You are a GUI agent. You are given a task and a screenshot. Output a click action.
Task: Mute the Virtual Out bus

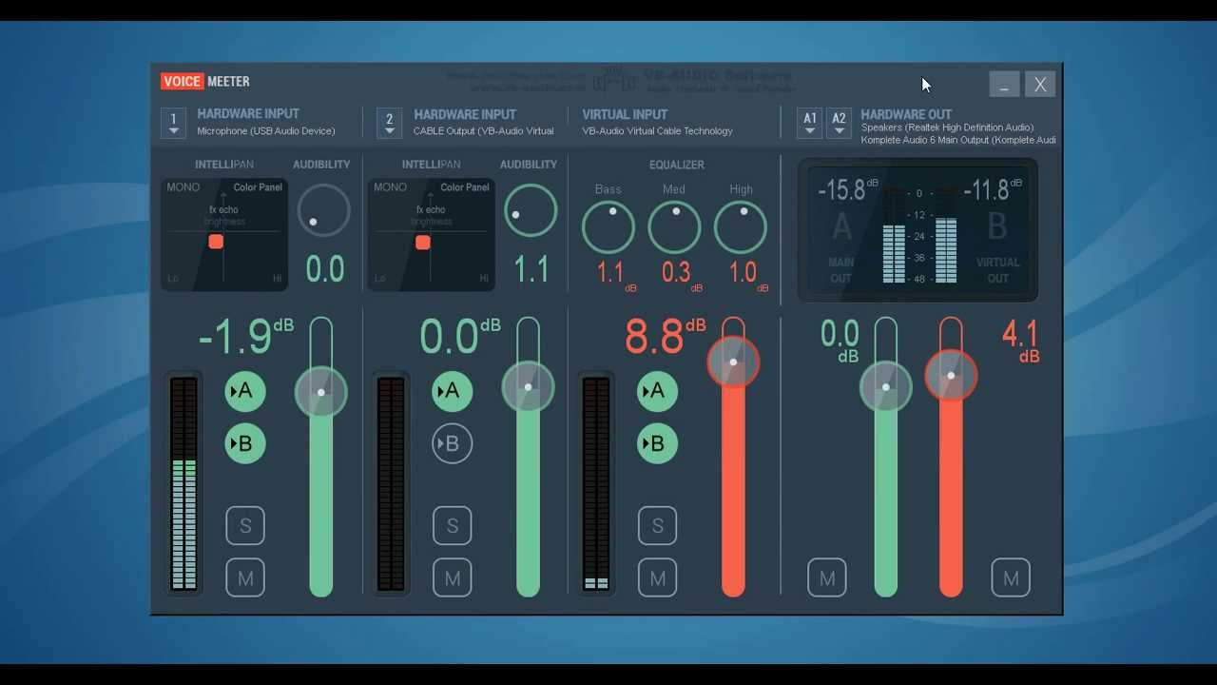(1011, 577)
